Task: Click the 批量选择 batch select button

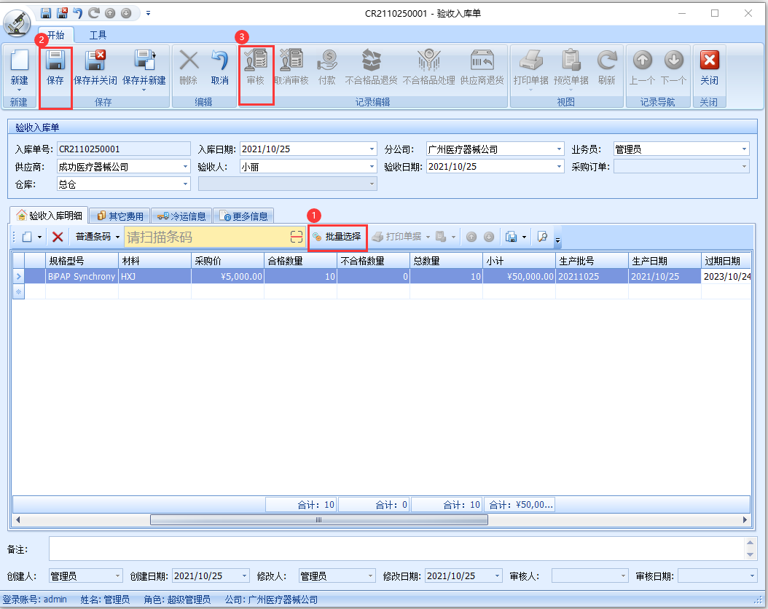Action: [337, 237]
